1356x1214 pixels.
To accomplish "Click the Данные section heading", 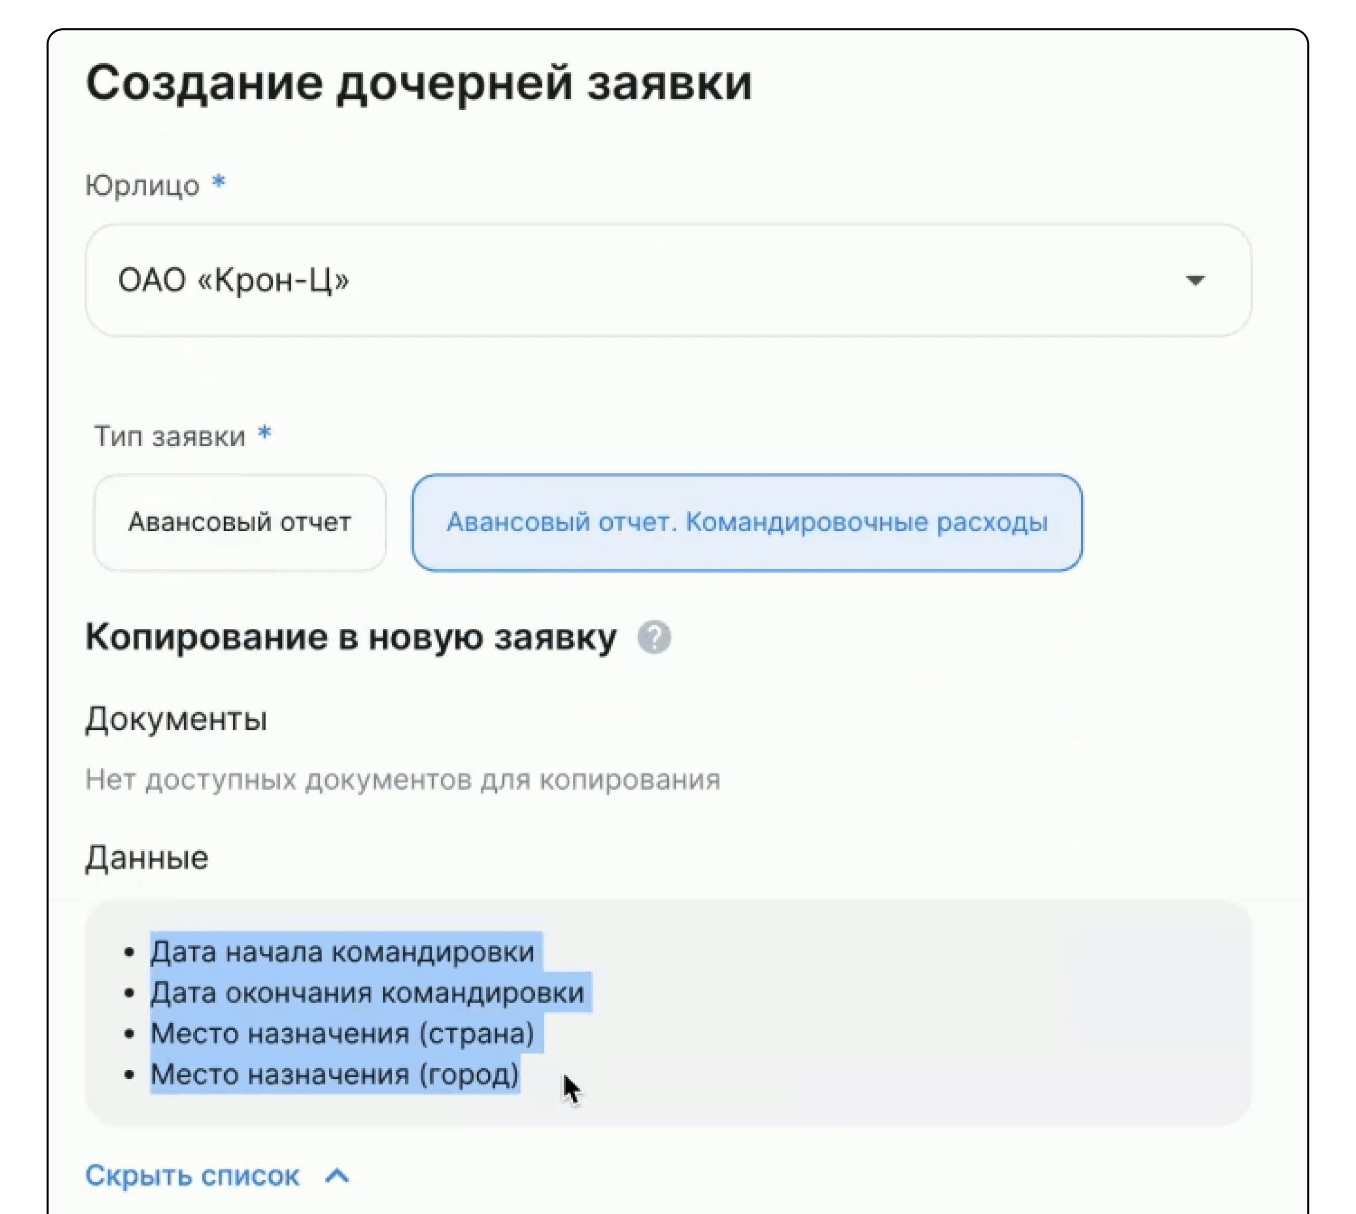I will [147, 858].
